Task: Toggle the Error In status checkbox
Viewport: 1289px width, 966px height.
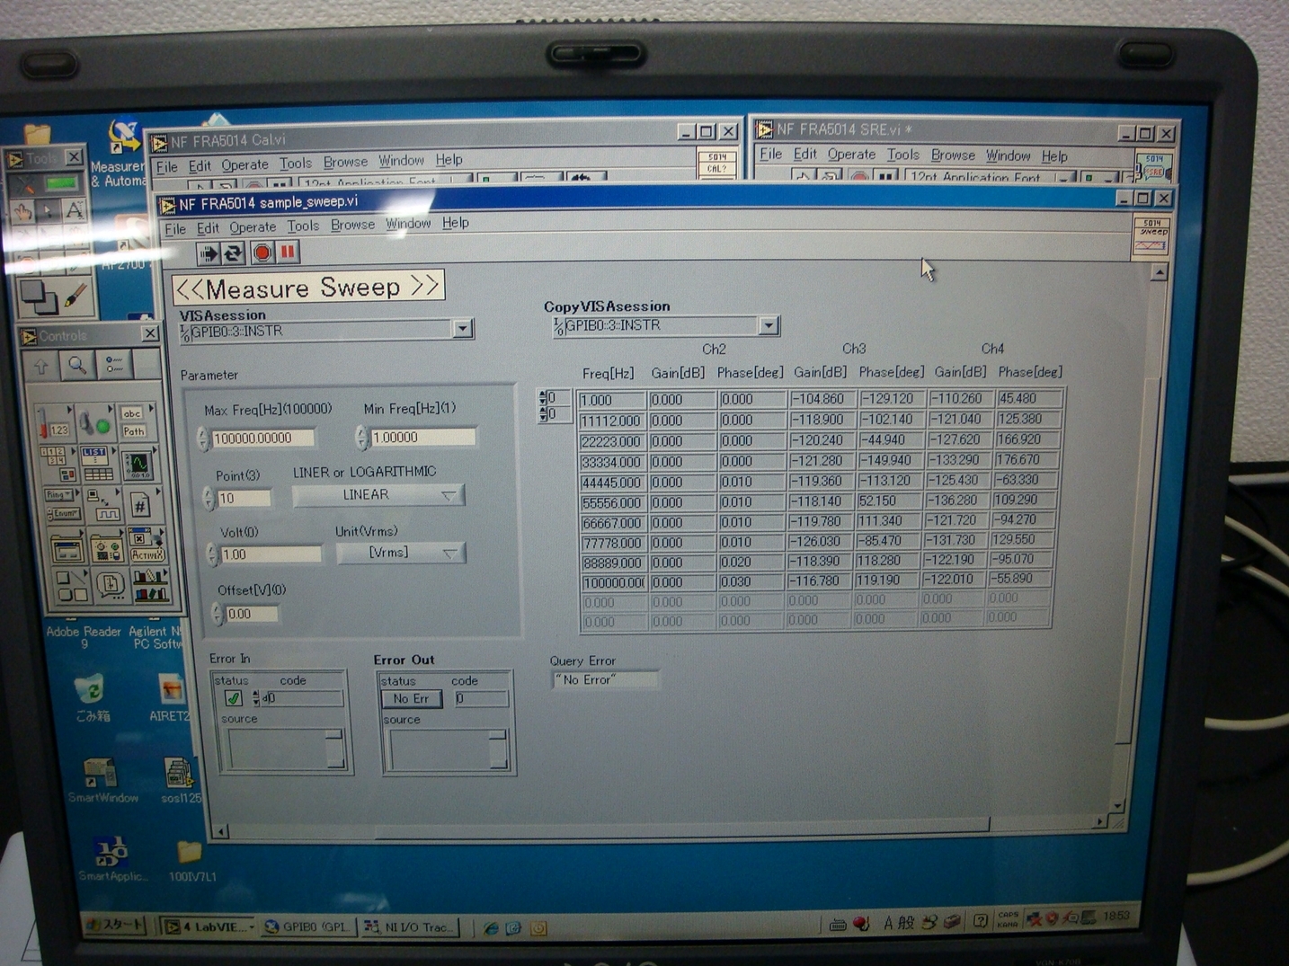Action: tap(234, 698)
